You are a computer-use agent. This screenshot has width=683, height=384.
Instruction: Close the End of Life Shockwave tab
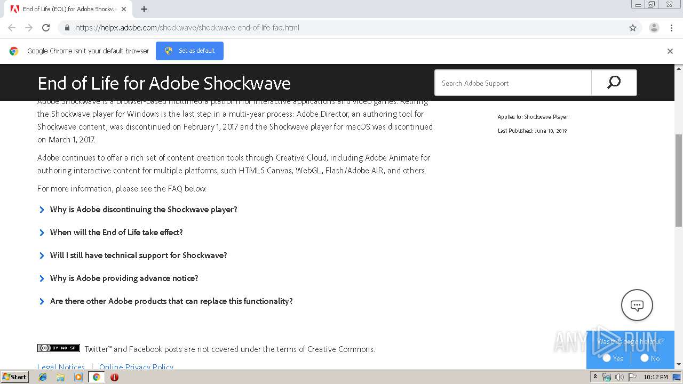(124, 9)
